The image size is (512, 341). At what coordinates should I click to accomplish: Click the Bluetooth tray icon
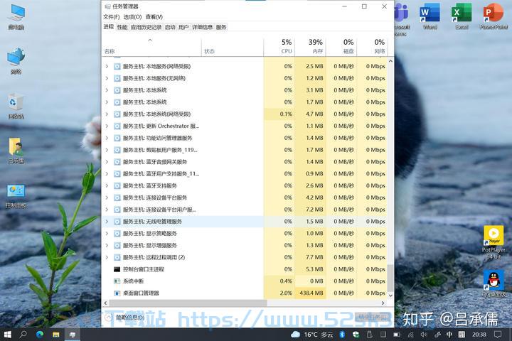coord(342,335)
